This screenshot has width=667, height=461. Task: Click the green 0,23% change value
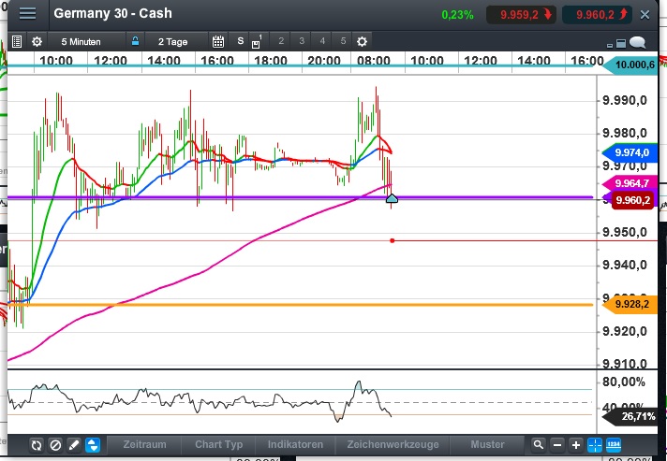(x=457, y=15)
